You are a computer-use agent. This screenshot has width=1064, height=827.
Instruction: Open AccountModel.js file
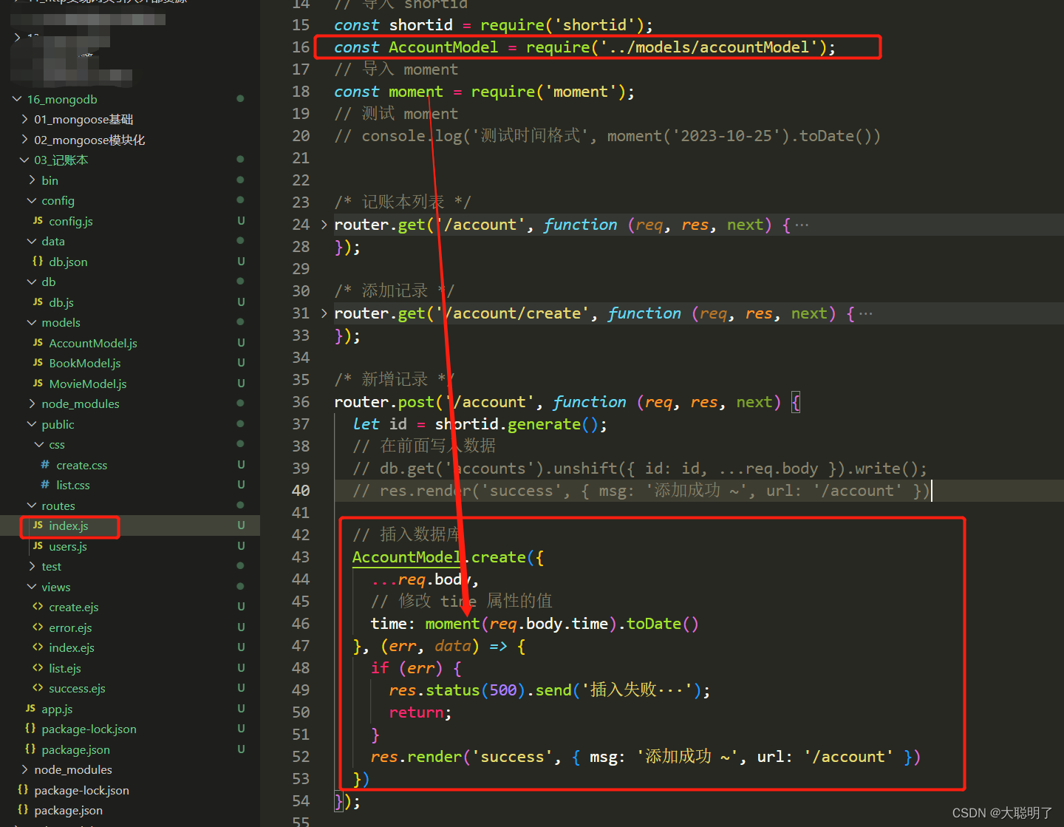[x=93, y=343]
